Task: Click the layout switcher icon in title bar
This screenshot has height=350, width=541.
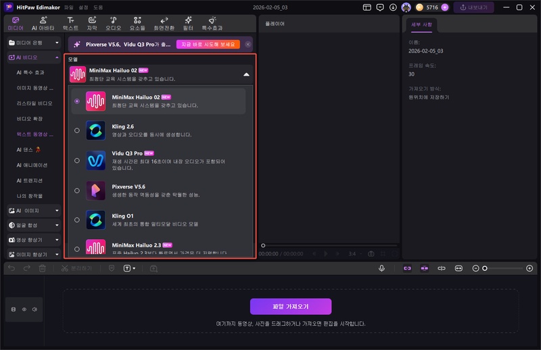Action: 367,7
